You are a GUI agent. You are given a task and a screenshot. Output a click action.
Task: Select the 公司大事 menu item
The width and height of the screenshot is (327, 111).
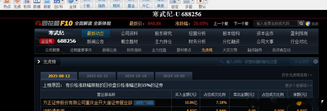click(x=265, y=42)
